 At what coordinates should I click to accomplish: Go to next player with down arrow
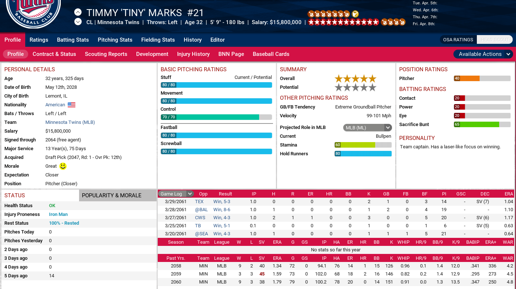(x=78, y=22)
